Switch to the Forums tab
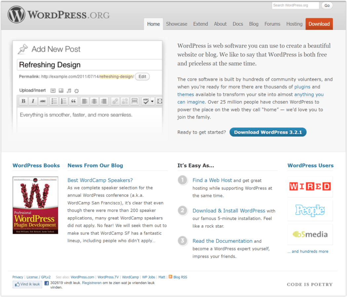This screenshot has height=297, width=347. [272, 24]
